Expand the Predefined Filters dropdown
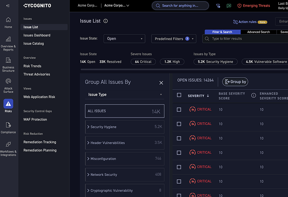Screen dimensions: 288x197 pyautogui.click(x=174, y=38)
